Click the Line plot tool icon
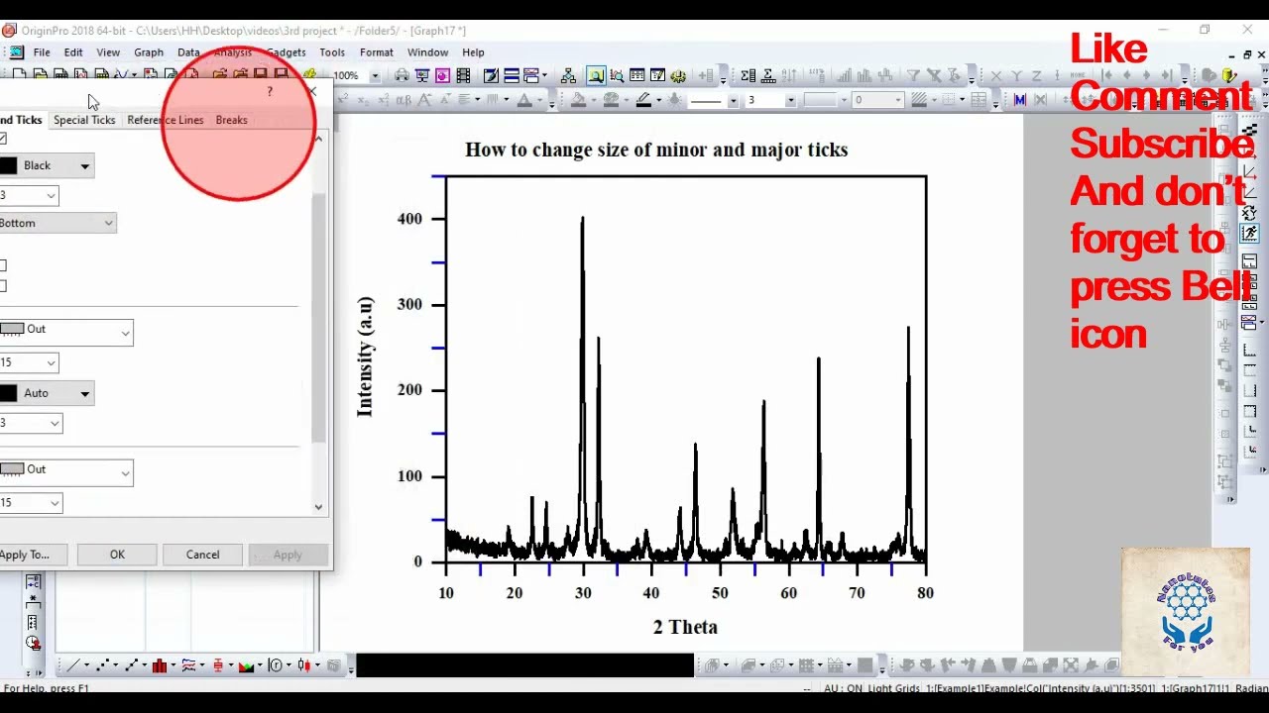 tap(72, 665)
